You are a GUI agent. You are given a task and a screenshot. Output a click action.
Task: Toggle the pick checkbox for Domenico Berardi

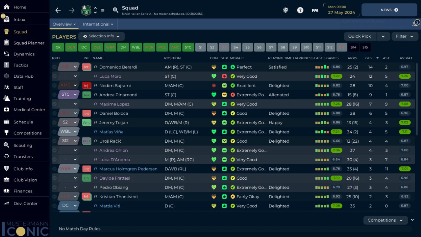pos(54,67)
